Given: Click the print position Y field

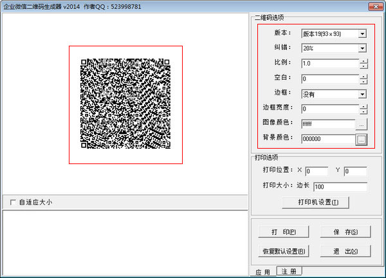Looking at the screenshot, I should point(356,171).
